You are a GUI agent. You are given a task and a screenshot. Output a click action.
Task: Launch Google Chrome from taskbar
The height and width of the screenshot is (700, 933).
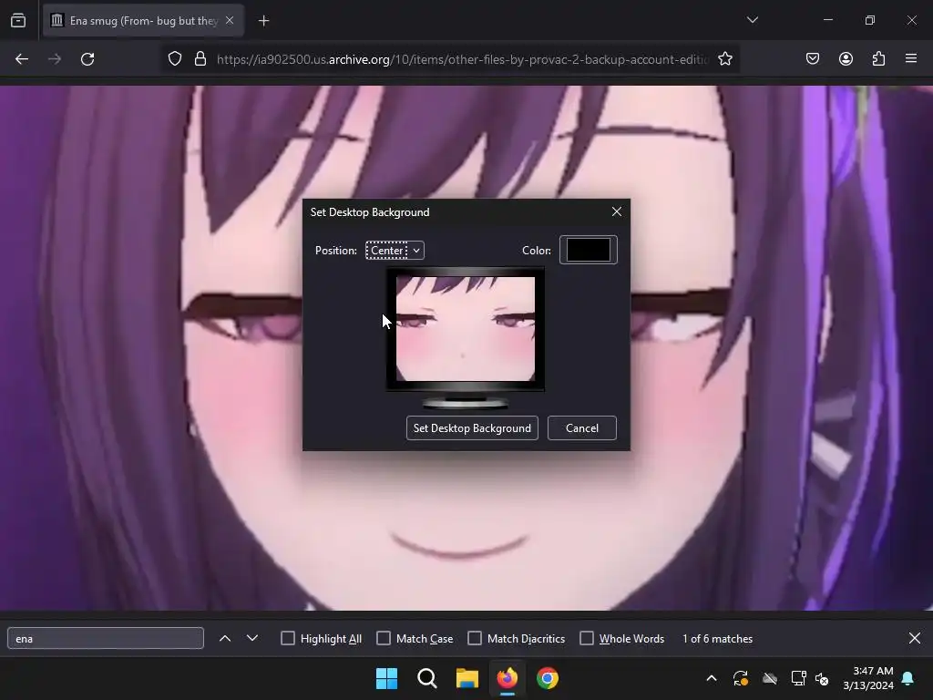pos(548,678)
